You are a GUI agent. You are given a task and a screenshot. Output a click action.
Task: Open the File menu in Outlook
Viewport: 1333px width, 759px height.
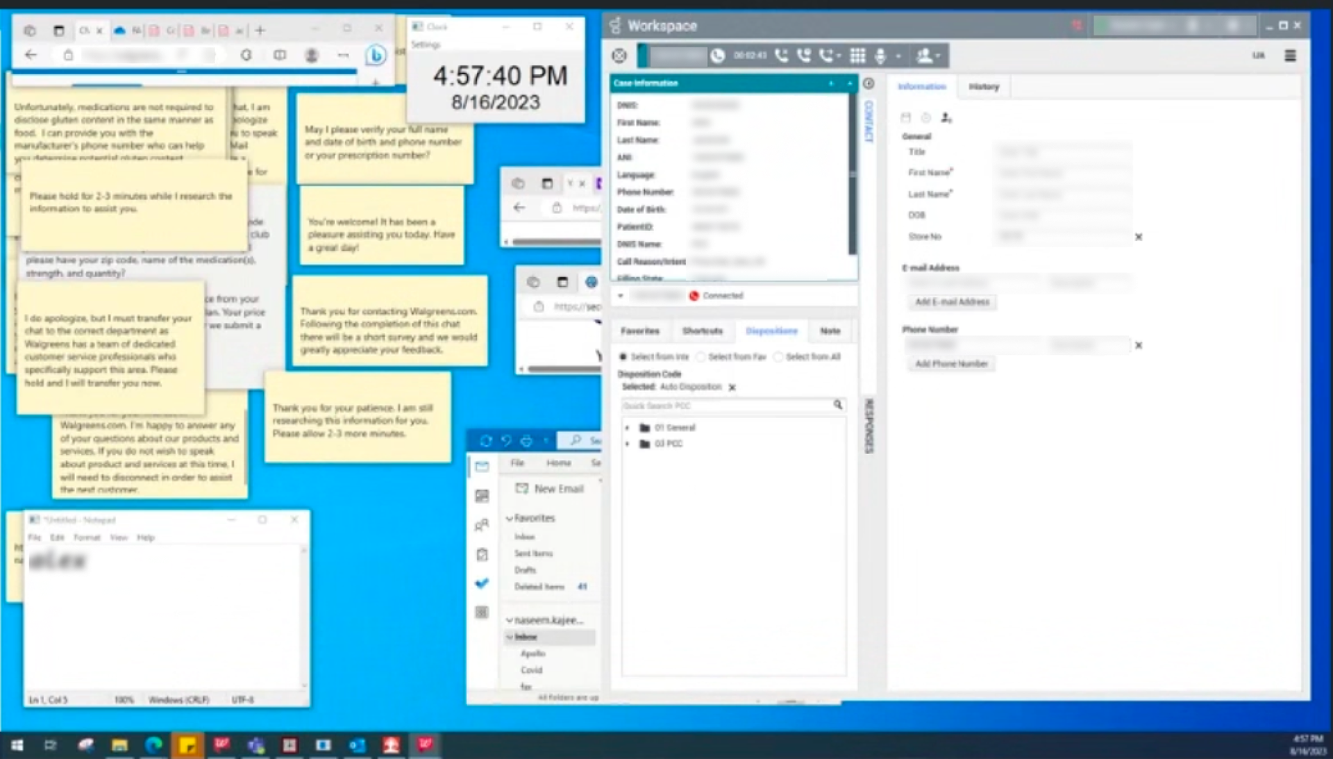click(x=517, y=463)
